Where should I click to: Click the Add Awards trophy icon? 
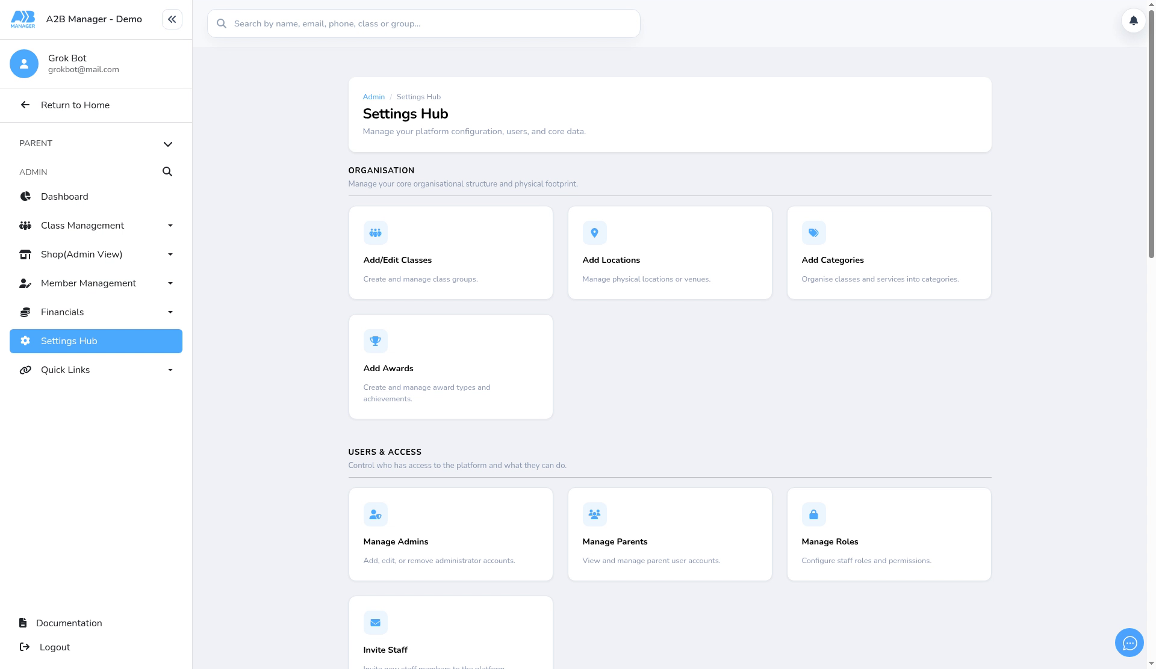[375, 341]
